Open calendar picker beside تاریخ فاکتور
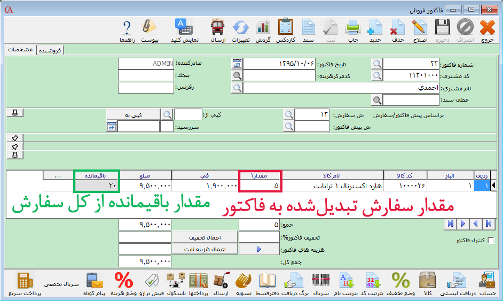This screenshot has height=301, width=503. 237,64
